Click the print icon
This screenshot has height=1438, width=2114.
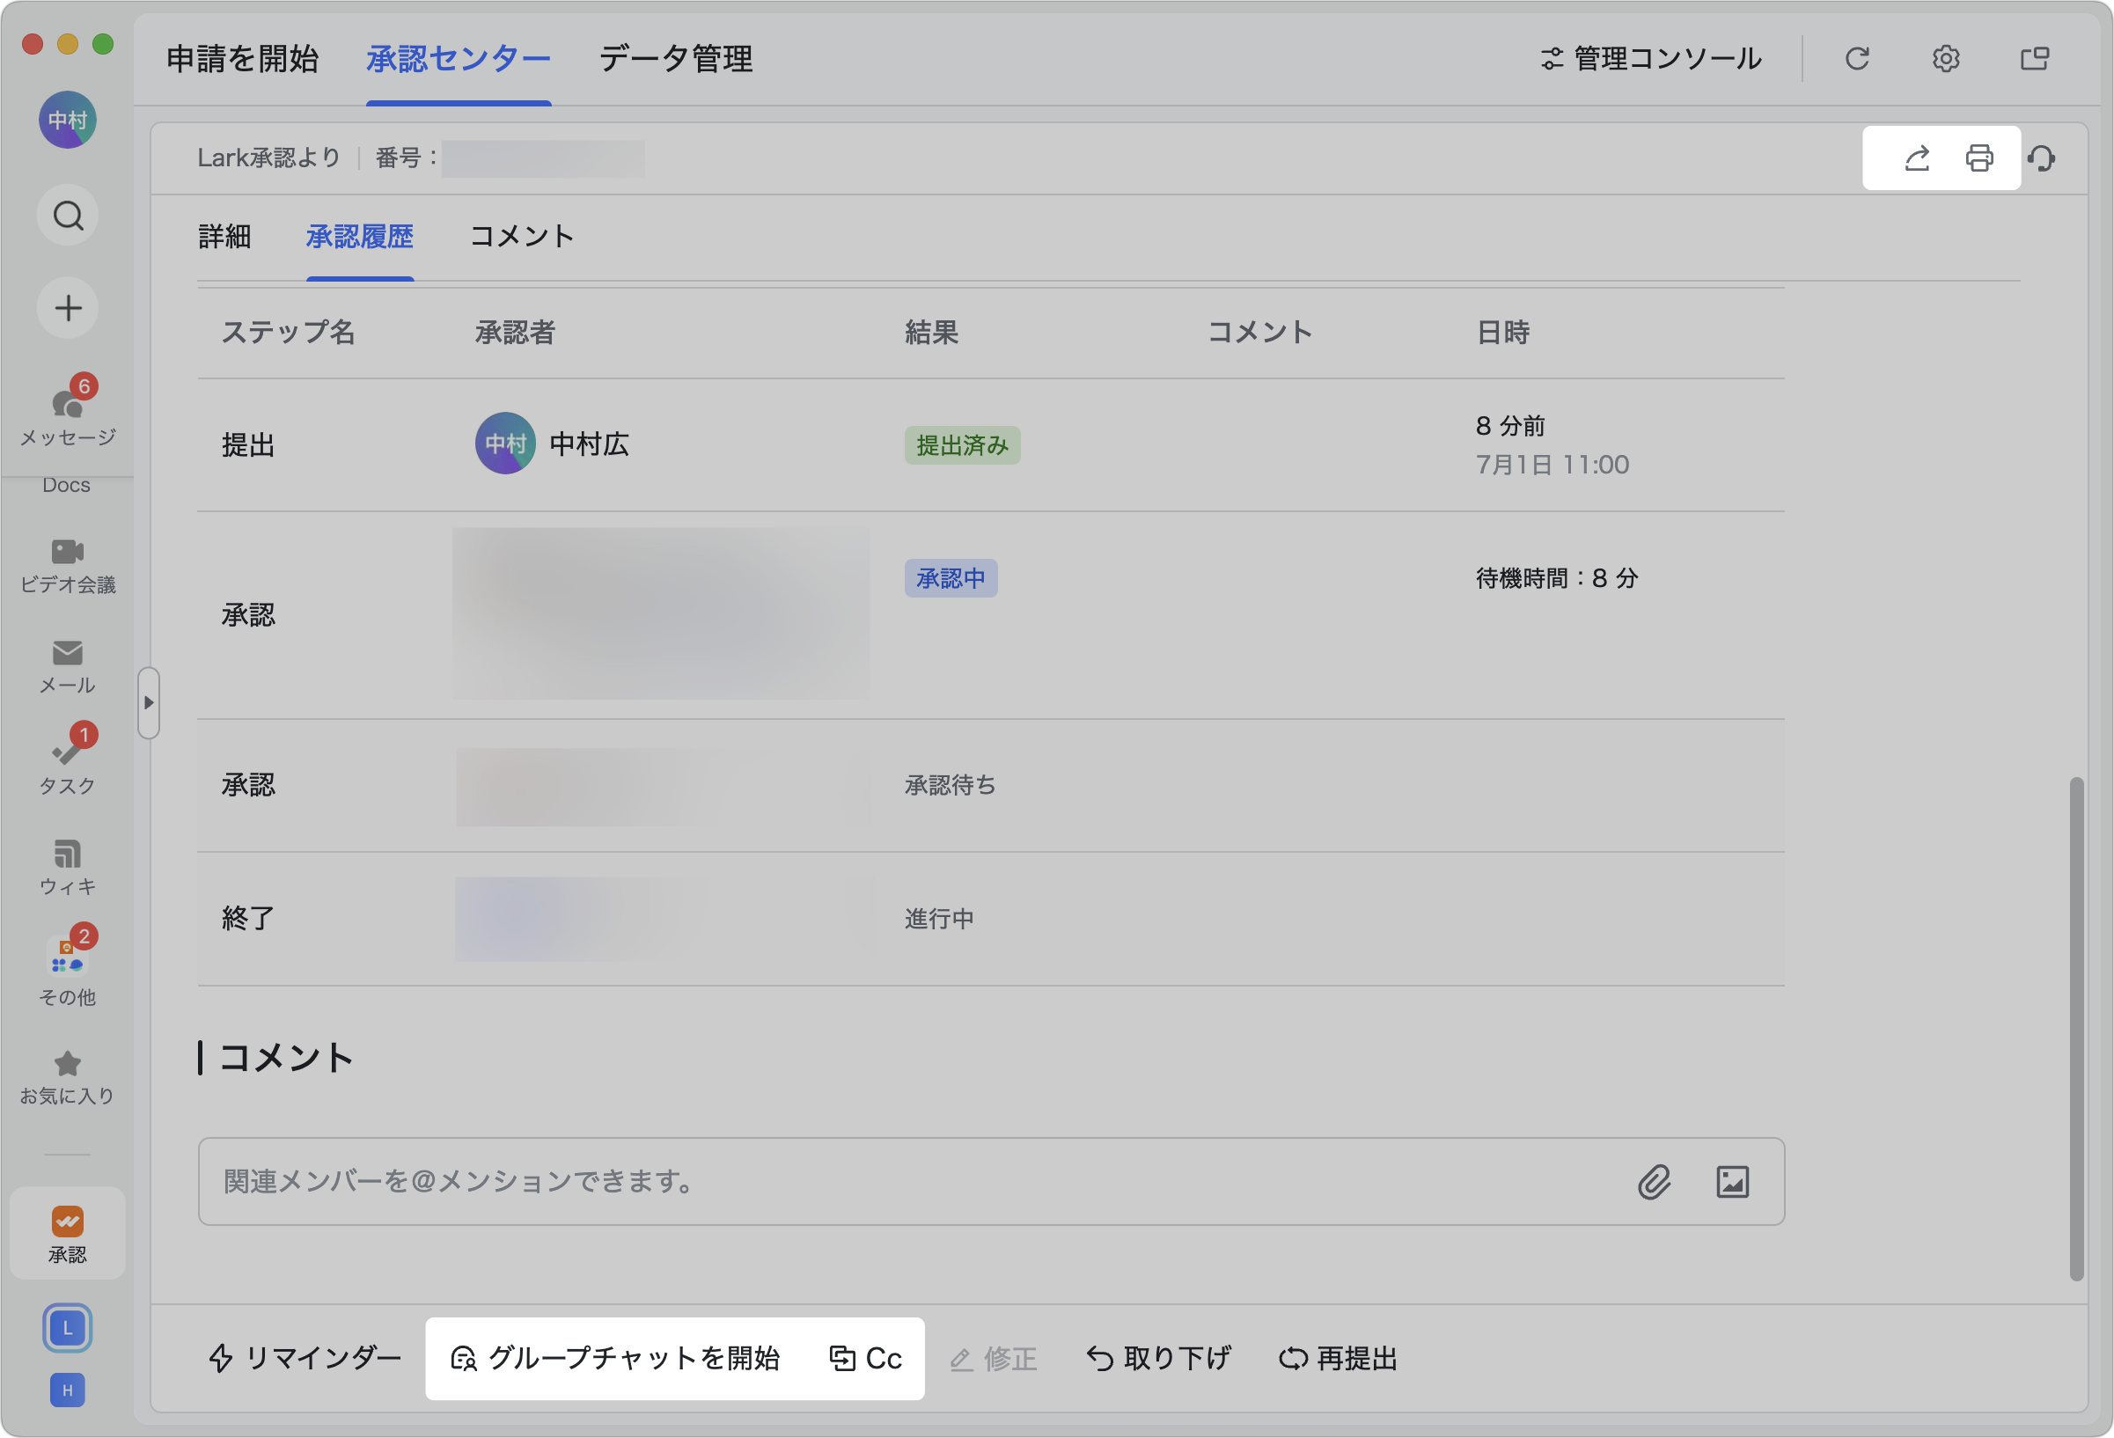tap(1978, 158)
